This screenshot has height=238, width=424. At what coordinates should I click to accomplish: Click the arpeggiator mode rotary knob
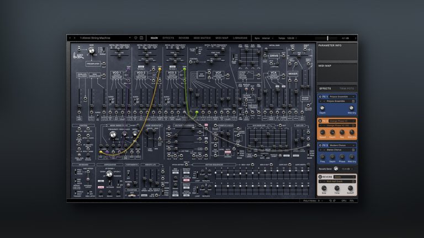point(109,174)
